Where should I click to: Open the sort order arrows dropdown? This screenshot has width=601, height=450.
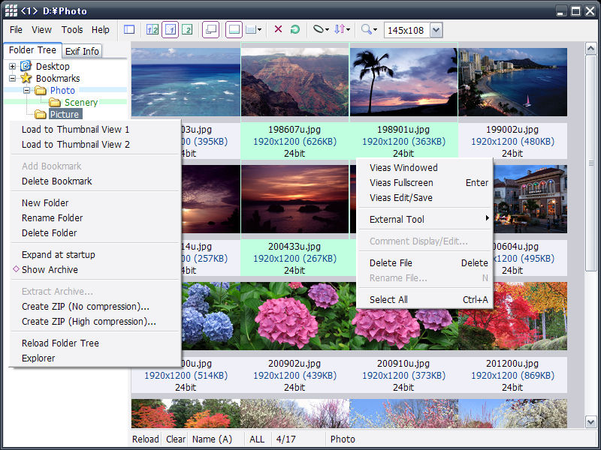342,29
